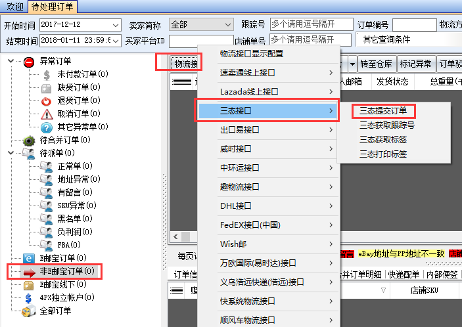Image resolution: width=462 pixels, height=327 pixels.
Task: Click the truck icon beside 全部订单
Action: pyautogui.click(x=28, y=311)
